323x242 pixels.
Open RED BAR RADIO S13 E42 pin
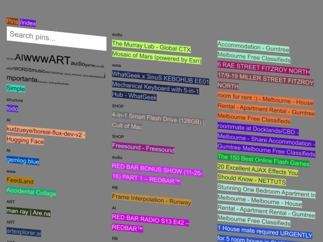coord(150,223)
